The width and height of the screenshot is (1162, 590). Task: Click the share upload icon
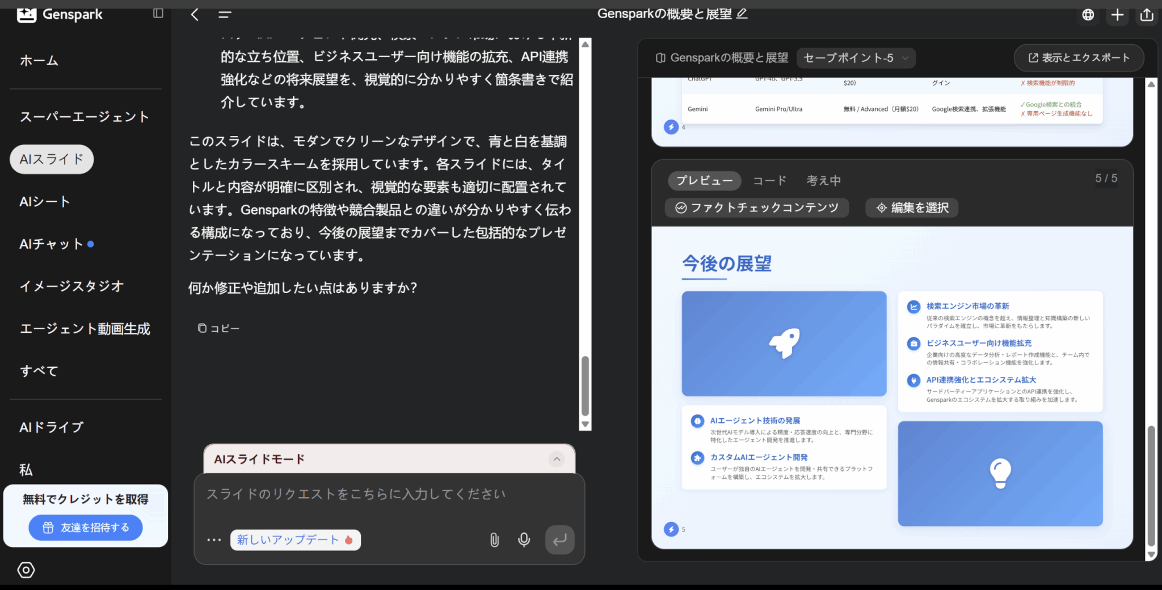point(1147,15)
